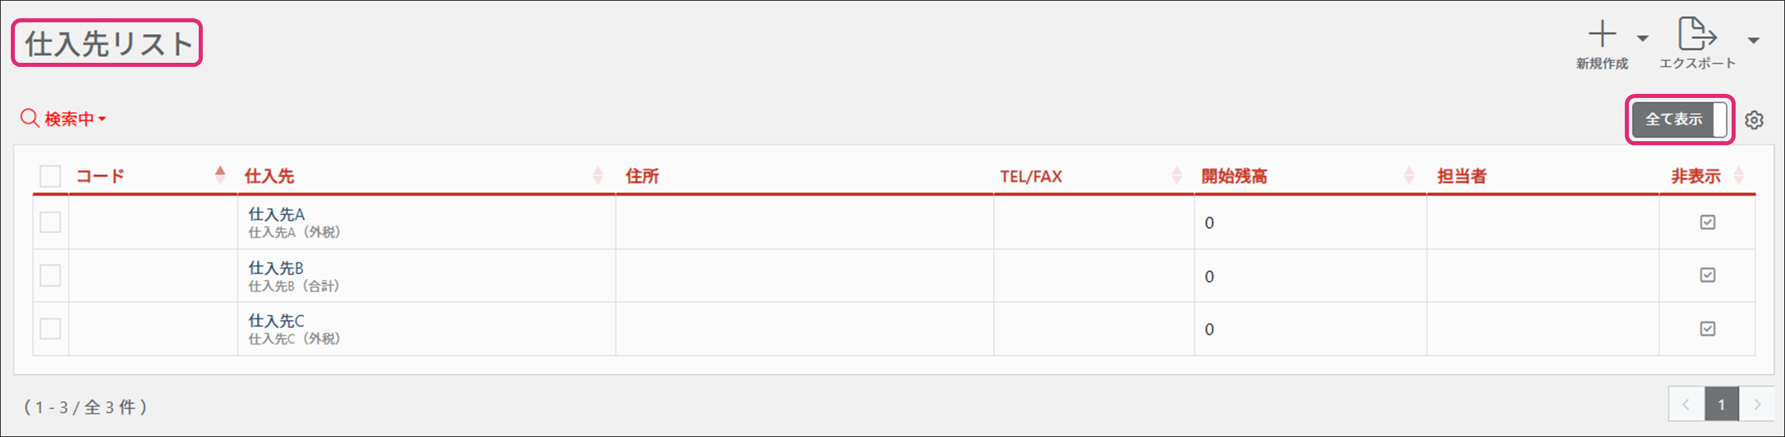Click the 非表示 column header
Screen dimensions: 1785x437
(x=1695, y=176)
